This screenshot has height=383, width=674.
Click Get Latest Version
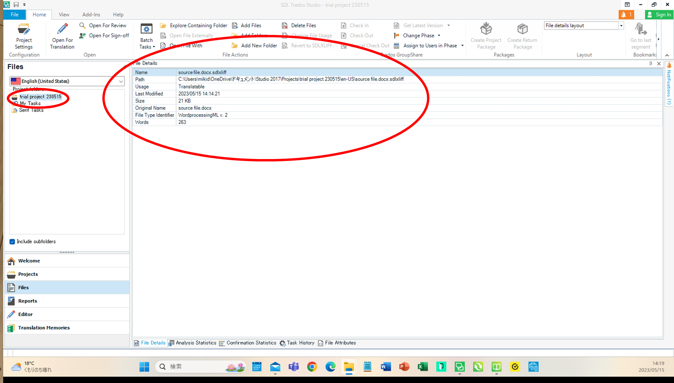(x=419, y=25)
